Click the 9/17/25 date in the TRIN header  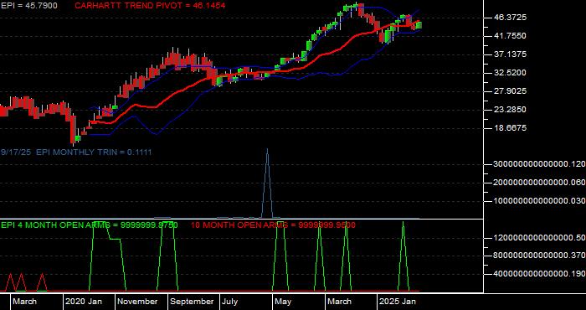pyautogui.click(x=17, y=152)
